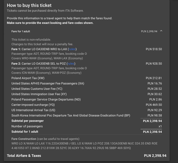This screenshot has height=163, width=178.
Task: Open rules link for Fare 2
Action: (x=71, y=64)
